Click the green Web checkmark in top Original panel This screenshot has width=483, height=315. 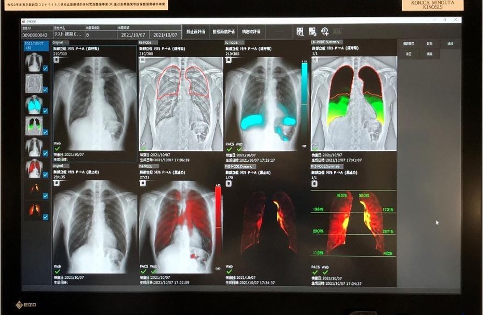[57, 149]
